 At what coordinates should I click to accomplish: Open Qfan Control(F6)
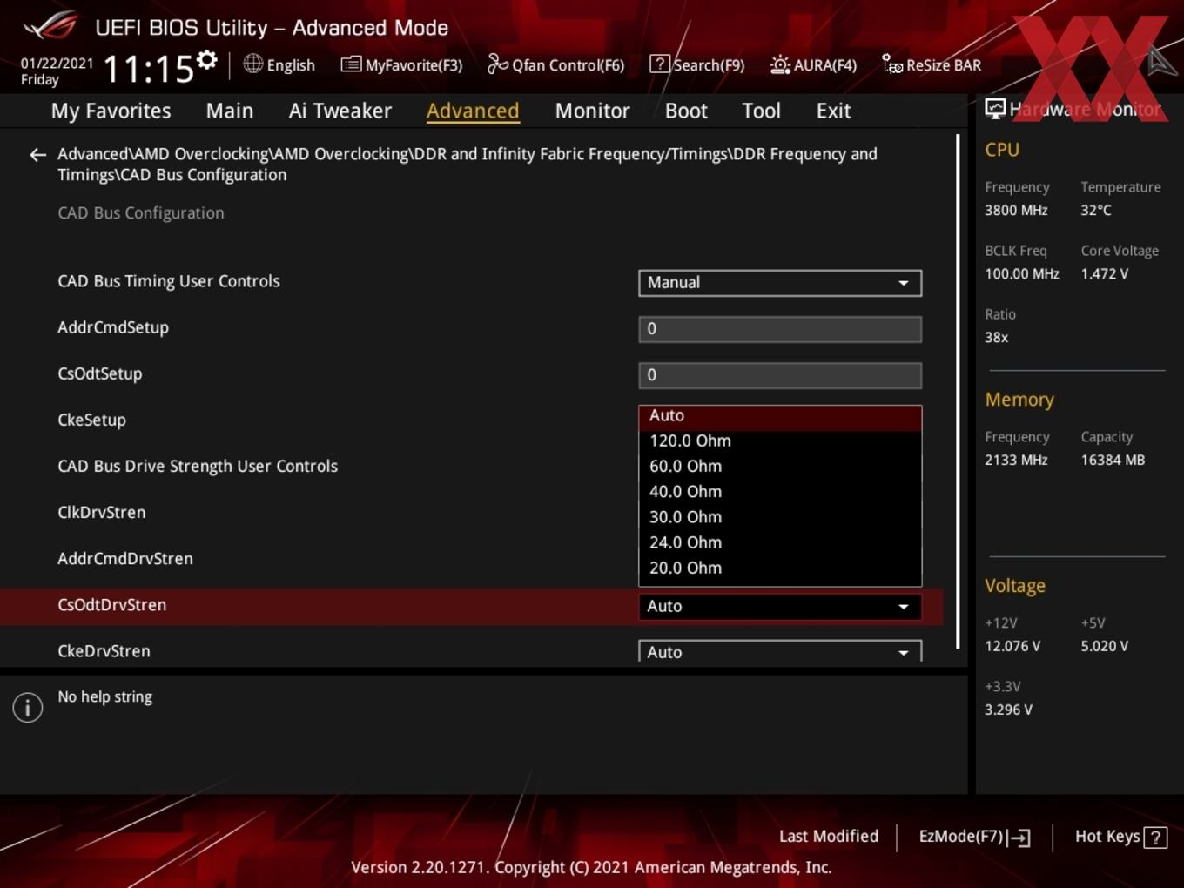555,64
